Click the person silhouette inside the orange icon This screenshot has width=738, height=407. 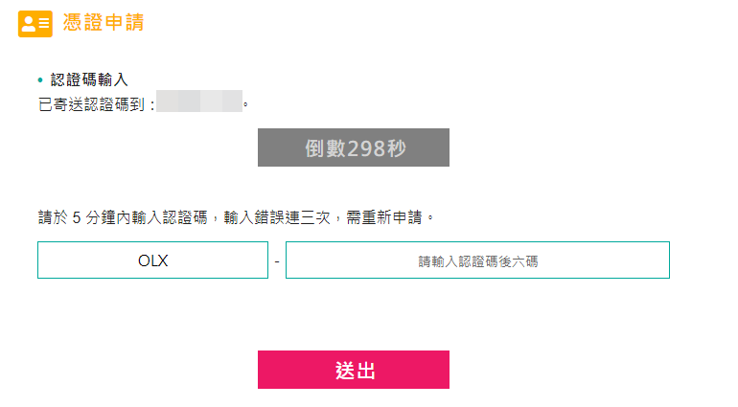pyautogui.click(x=29, y=24)
